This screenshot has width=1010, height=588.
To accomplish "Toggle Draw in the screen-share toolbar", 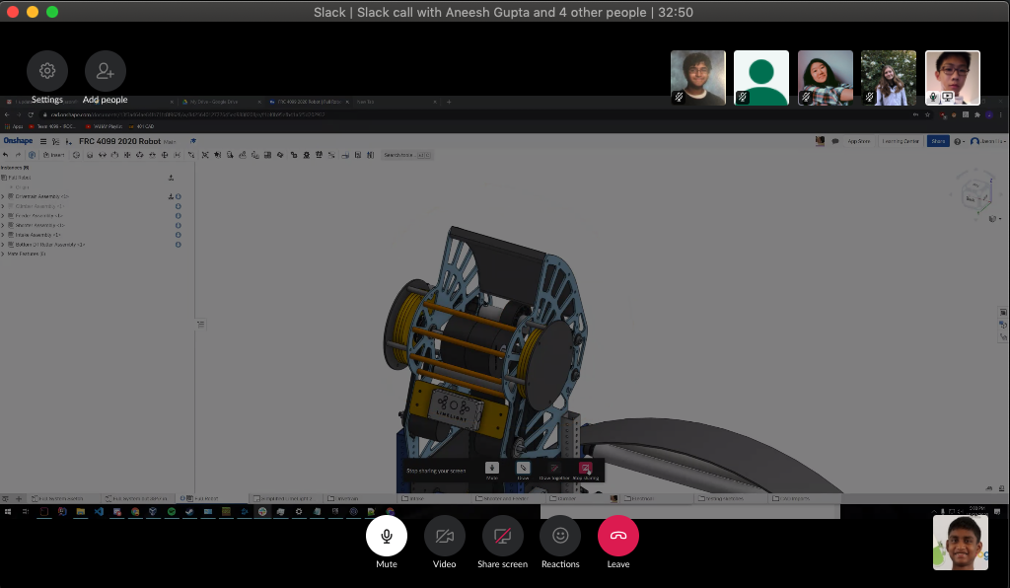I will (523, 471).
